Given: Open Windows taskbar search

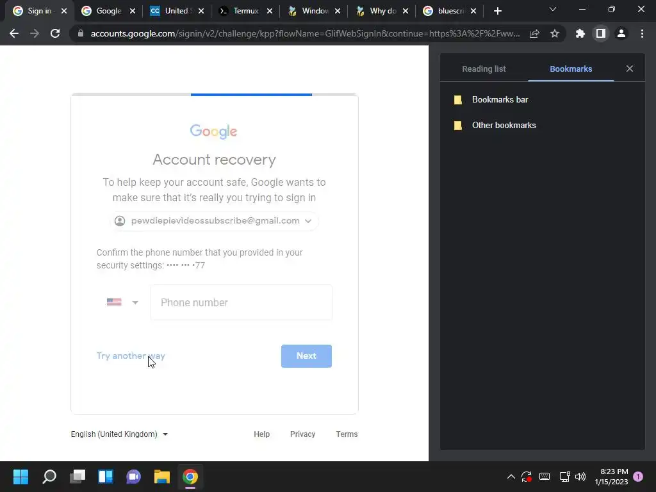Looking at the screenshot, I should pos(49,477).
